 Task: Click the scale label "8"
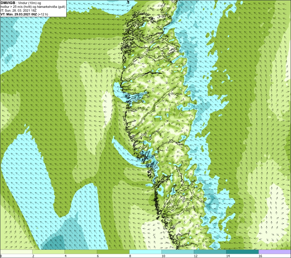(130, 256)
